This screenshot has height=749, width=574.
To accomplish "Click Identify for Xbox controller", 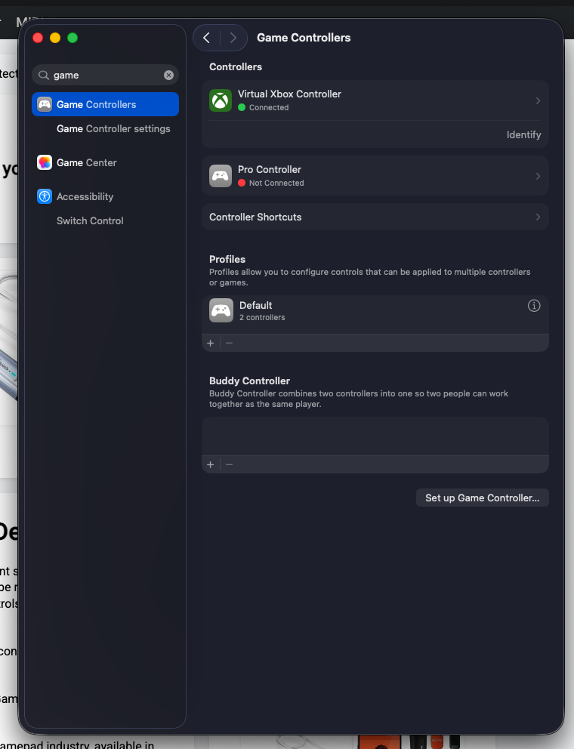I will [x=524, y=134].
